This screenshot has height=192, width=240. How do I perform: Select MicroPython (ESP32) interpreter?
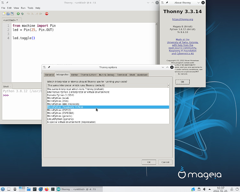[x=108, y=110]
